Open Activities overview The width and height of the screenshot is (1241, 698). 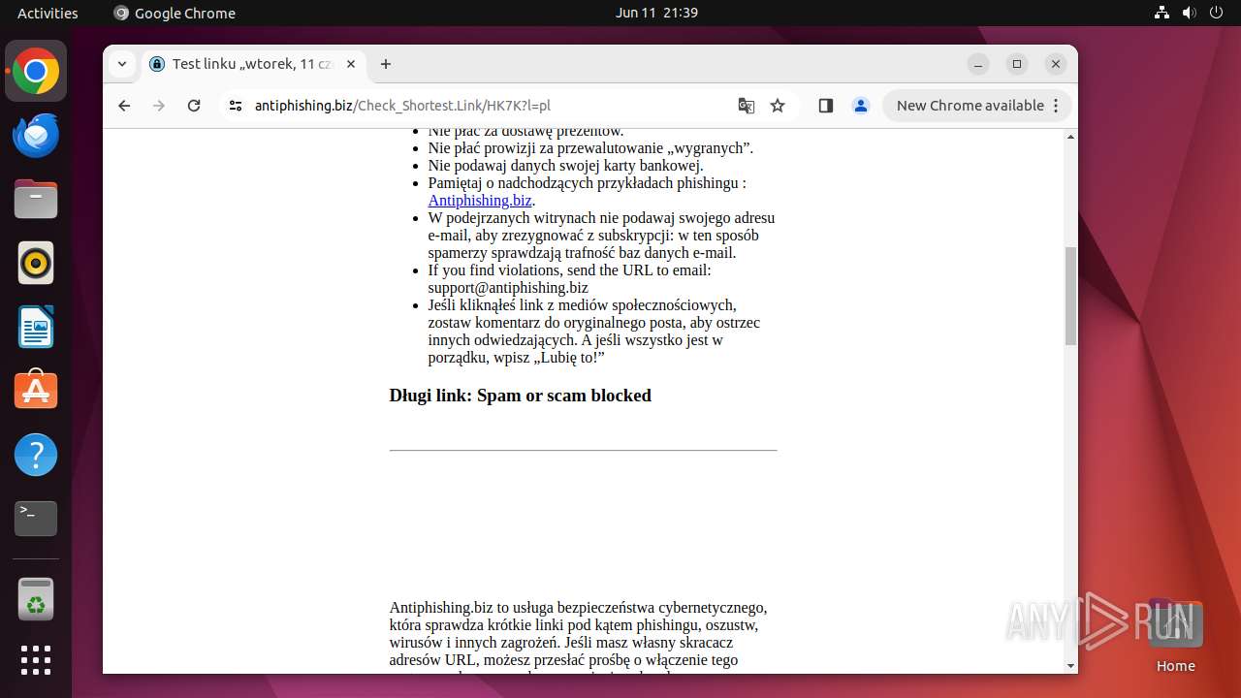48,13
